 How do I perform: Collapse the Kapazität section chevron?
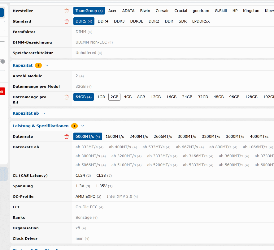(47, 66)
